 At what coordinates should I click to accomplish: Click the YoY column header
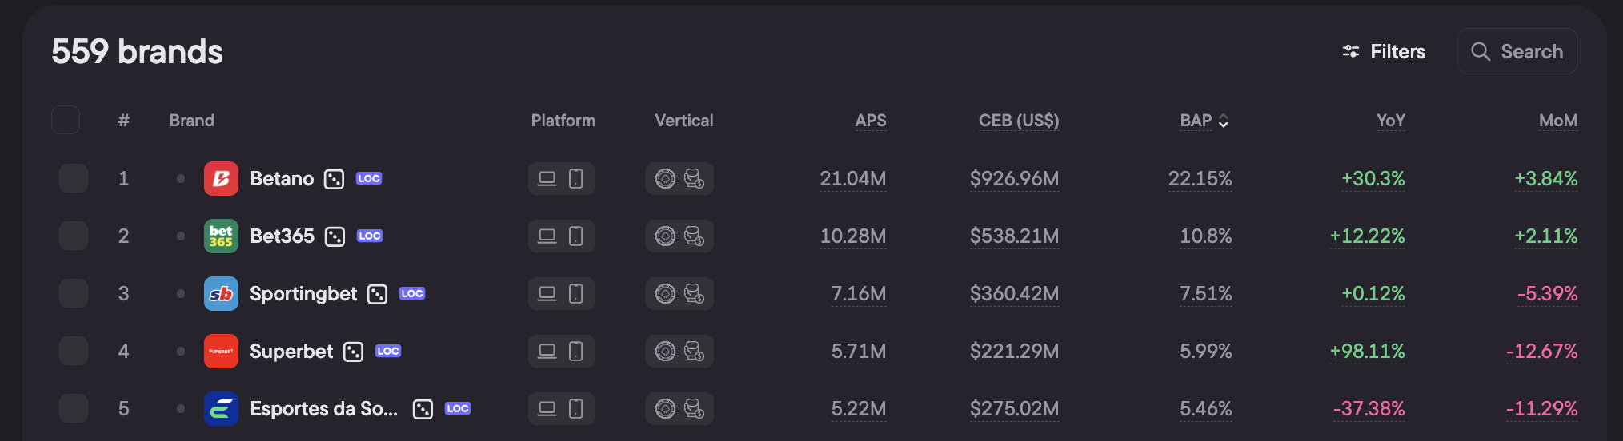[1390, 121]
